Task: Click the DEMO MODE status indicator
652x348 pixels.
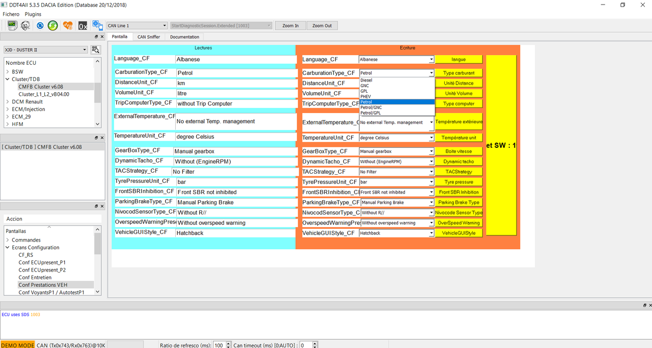Action: (17, 345)
